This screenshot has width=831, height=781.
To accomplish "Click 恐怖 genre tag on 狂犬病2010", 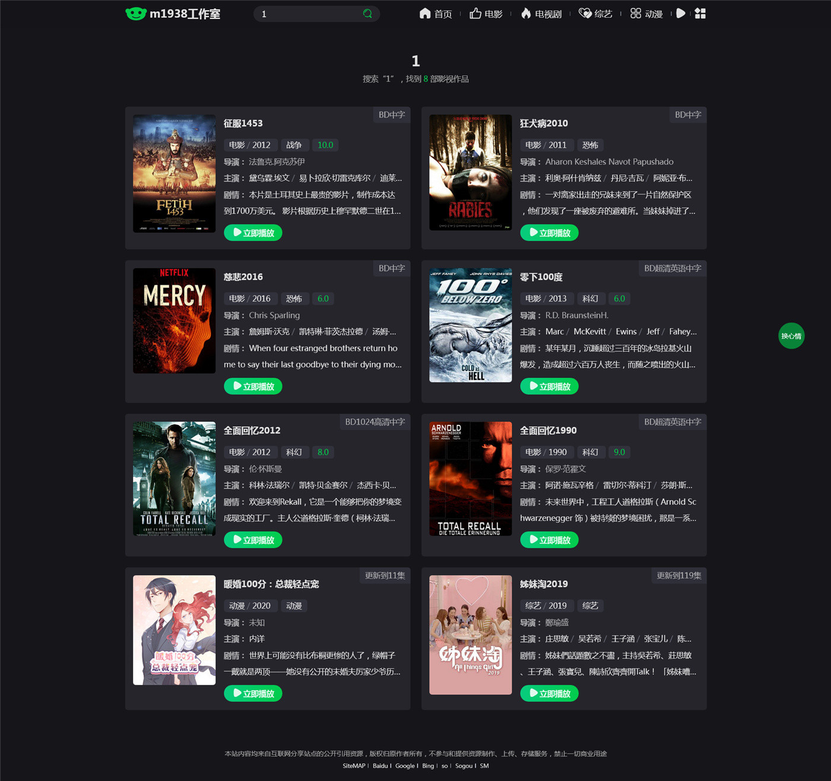I will pos(590,145).
